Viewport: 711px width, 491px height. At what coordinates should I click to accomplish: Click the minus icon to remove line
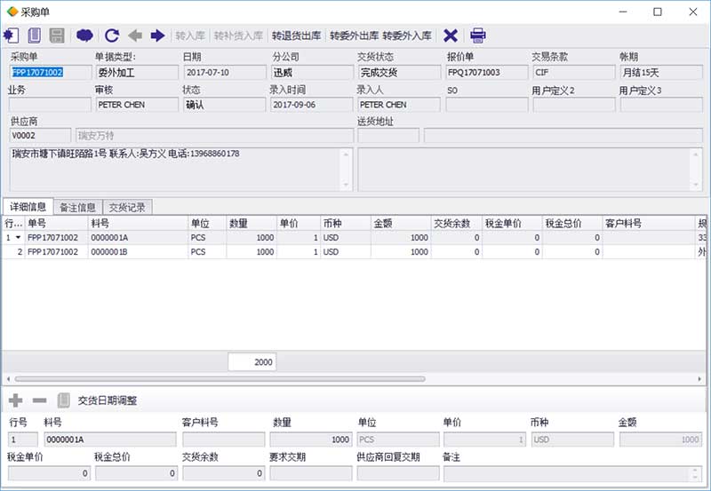pyautogui.click(x=39, y=400)
